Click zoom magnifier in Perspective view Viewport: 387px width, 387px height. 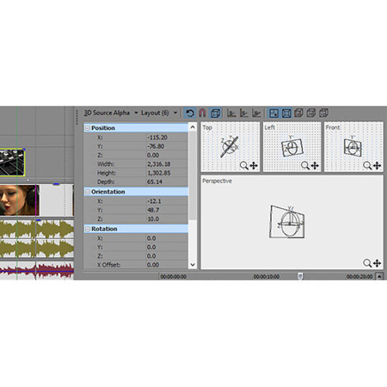pos(367,263)
